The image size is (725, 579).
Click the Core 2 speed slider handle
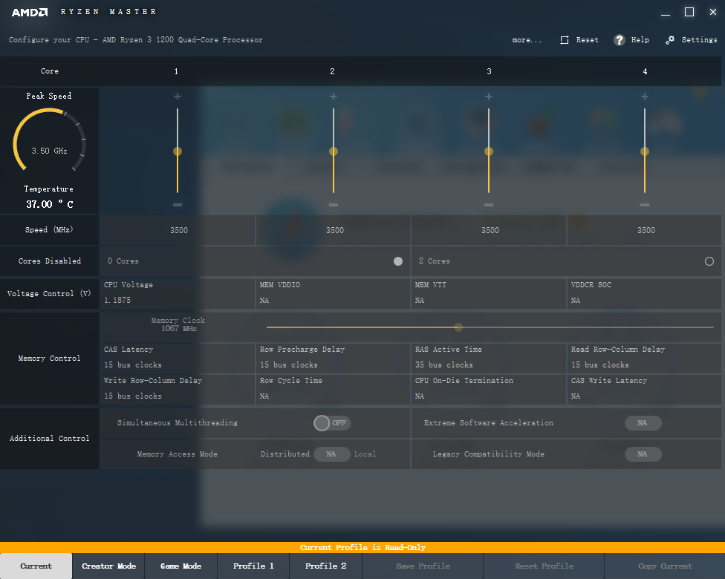pos(334,151)
